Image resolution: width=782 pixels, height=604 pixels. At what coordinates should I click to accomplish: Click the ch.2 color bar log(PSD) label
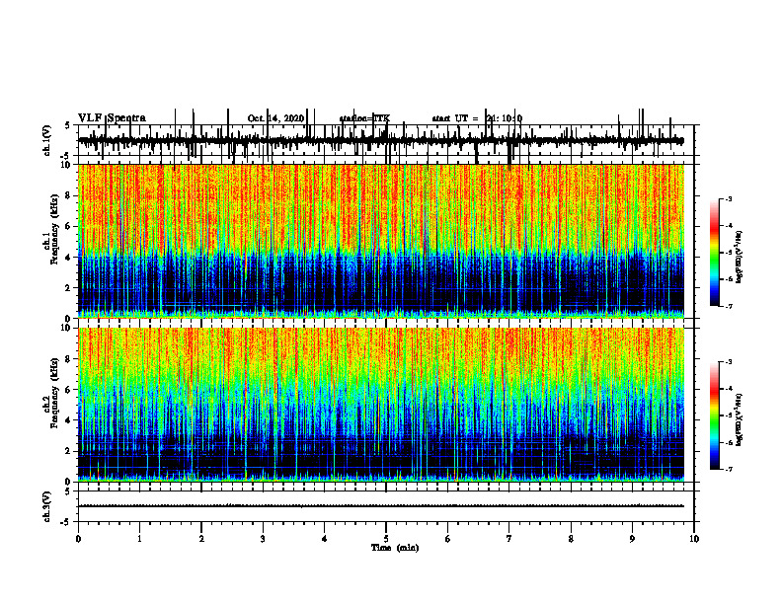point(740,419)
